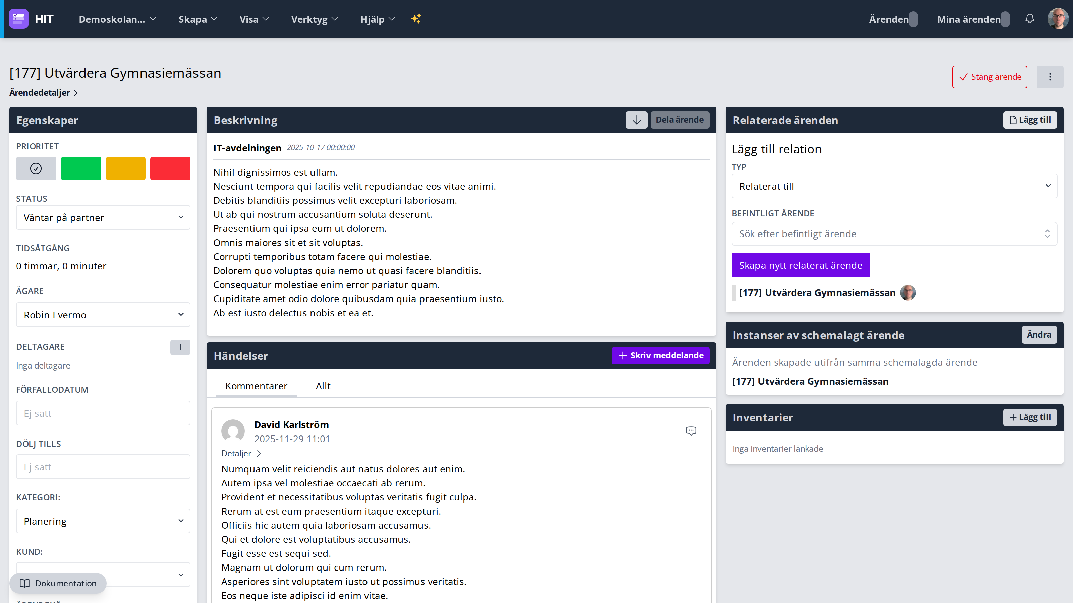Click the down arrow in Beskrivning header

tap(636, 120)
